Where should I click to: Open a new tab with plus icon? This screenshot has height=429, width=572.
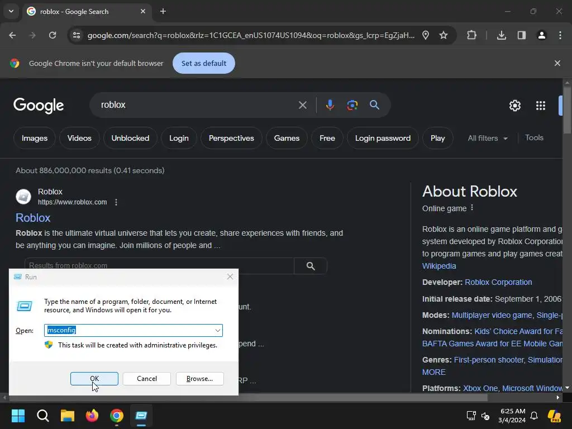click(x=163, y=11)
